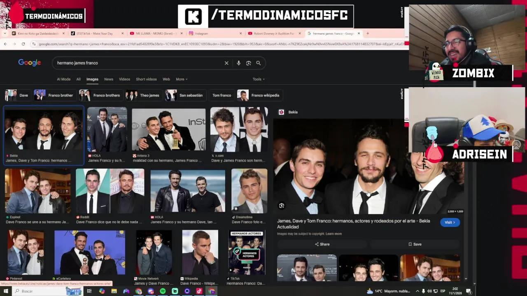
Task: Open a new browser tab with plus
Action: [368, 33]
